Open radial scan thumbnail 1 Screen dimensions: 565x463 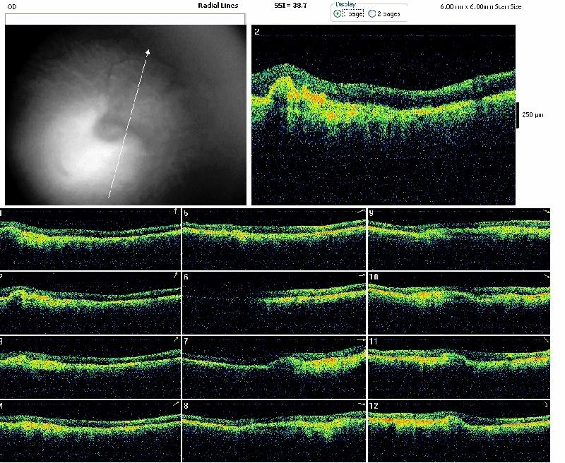(x=90, y=239)
